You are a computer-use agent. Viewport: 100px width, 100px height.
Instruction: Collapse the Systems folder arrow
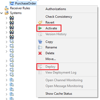point(2,13)
